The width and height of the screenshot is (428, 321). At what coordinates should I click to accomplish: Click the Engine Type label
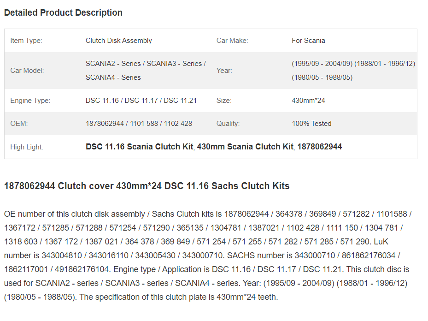(x=30, y=101)
